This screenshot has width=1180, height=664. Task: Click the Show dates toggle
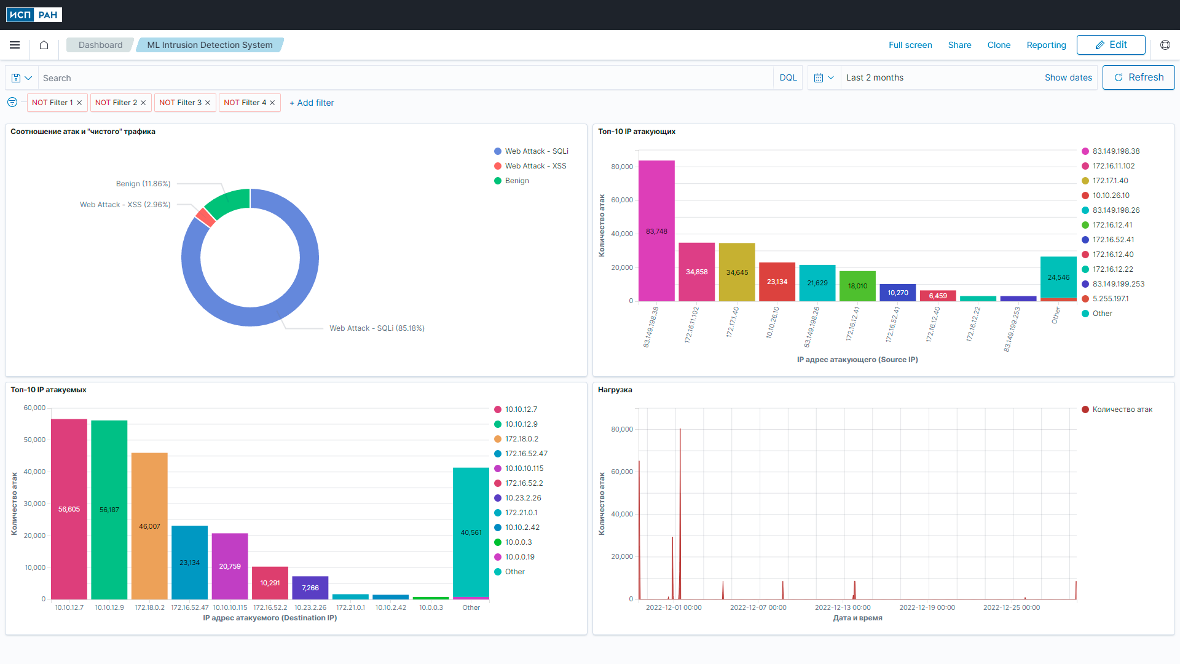click(x=1068, y=78)
